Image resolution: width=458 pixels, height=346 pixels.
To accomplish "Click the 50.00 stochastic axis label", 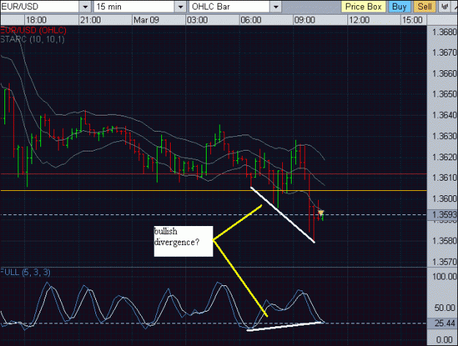I will 445,308.
